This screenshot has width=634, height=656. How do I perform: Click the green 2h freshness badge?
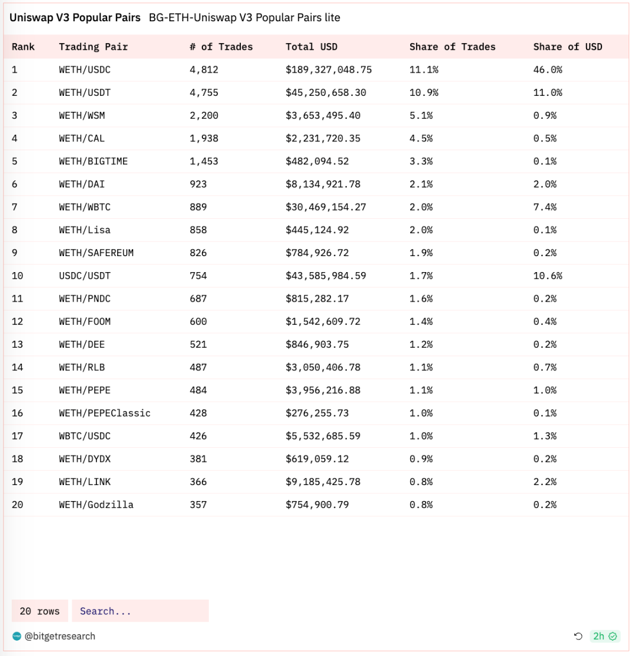[604, 636]
